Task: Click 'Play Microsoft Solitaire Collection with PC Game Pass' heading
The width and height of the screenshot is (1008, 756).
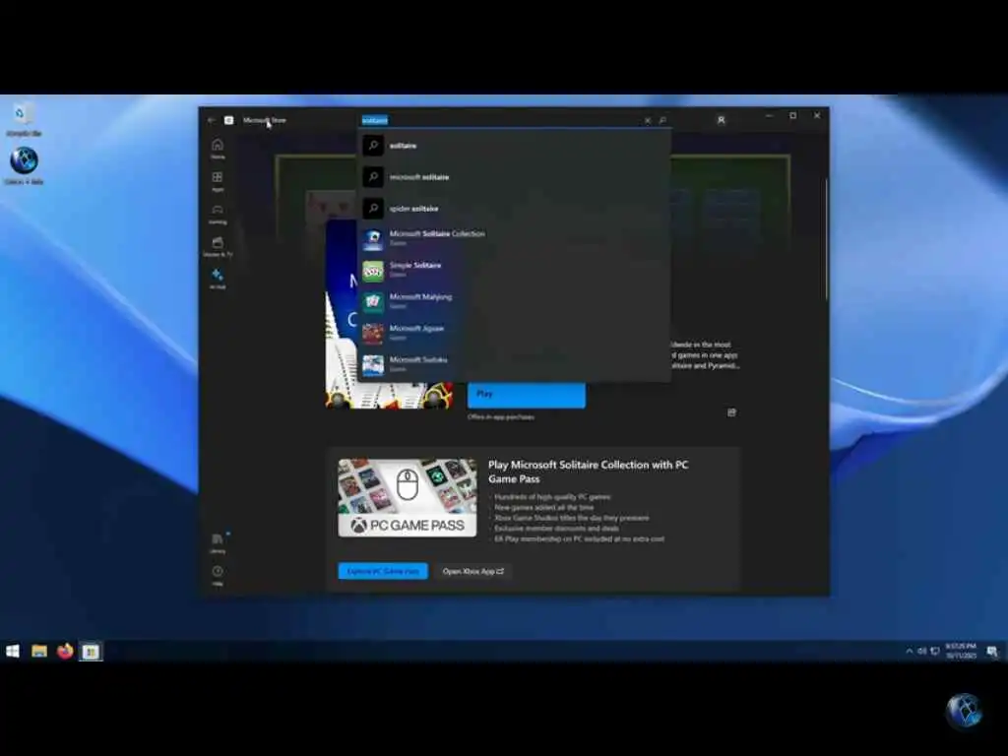Action: coord(589,472)
